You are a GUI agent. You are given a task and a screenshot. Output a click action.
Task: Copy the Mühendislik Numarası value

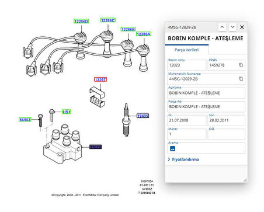click(x=241, y=79)
